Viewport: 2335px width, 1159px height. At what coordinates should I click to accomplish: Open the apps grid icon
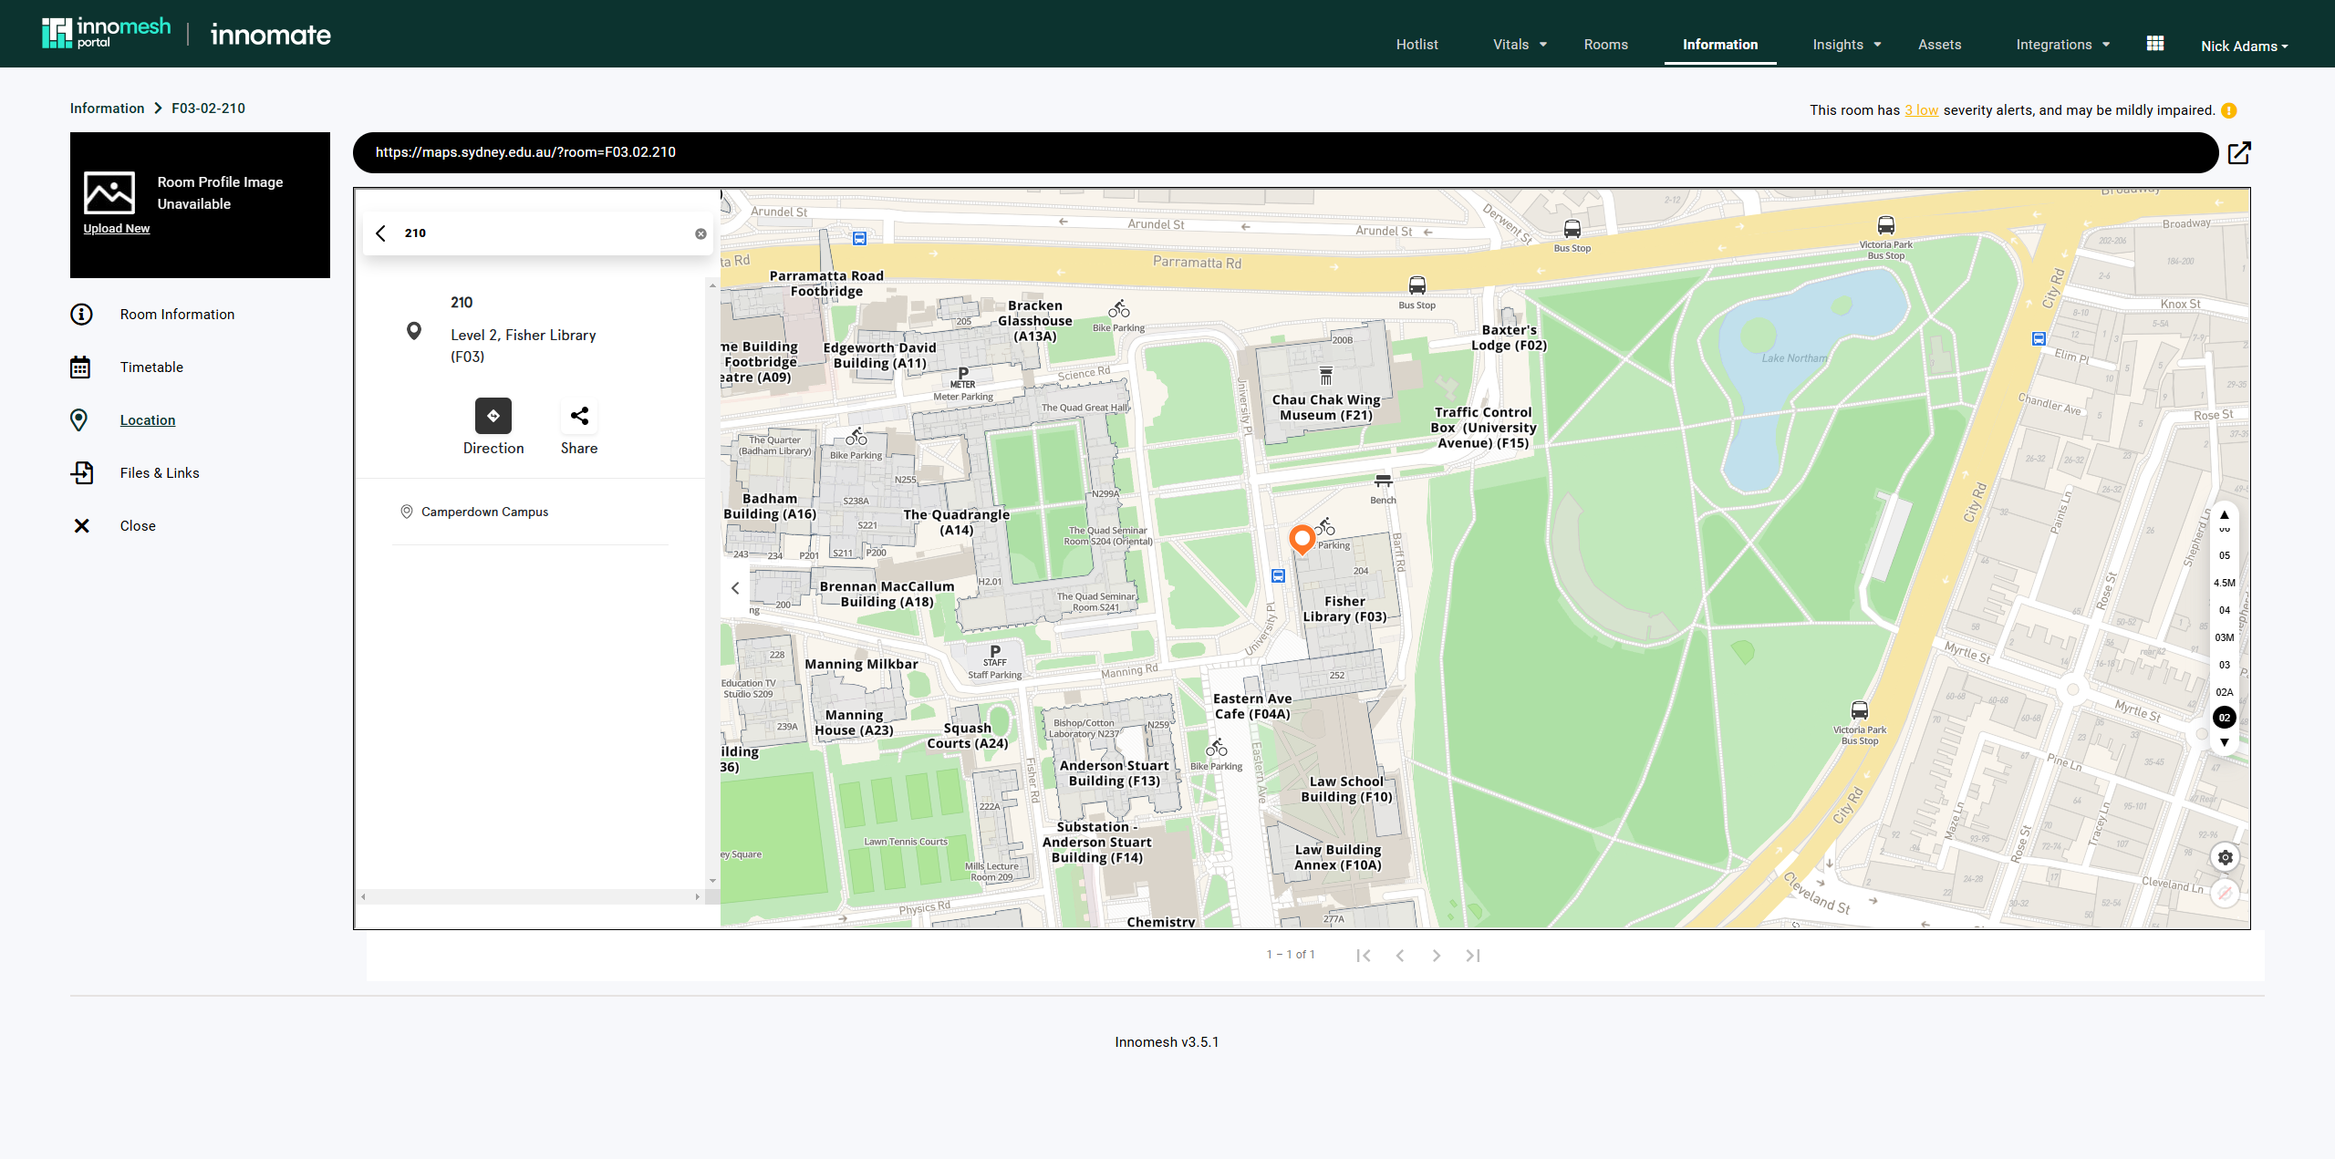(2155, 44)
